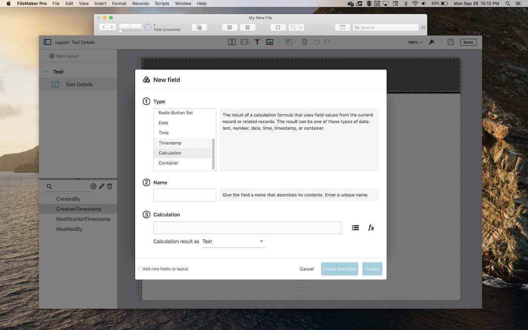
Task: Click the field type list scrollbar
Action: (213, 153)
